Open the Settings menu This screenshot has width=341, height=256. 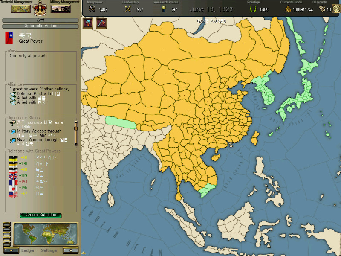[x=49, y=250]
